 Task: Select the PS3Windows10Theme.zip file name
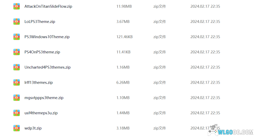(47, 37)
